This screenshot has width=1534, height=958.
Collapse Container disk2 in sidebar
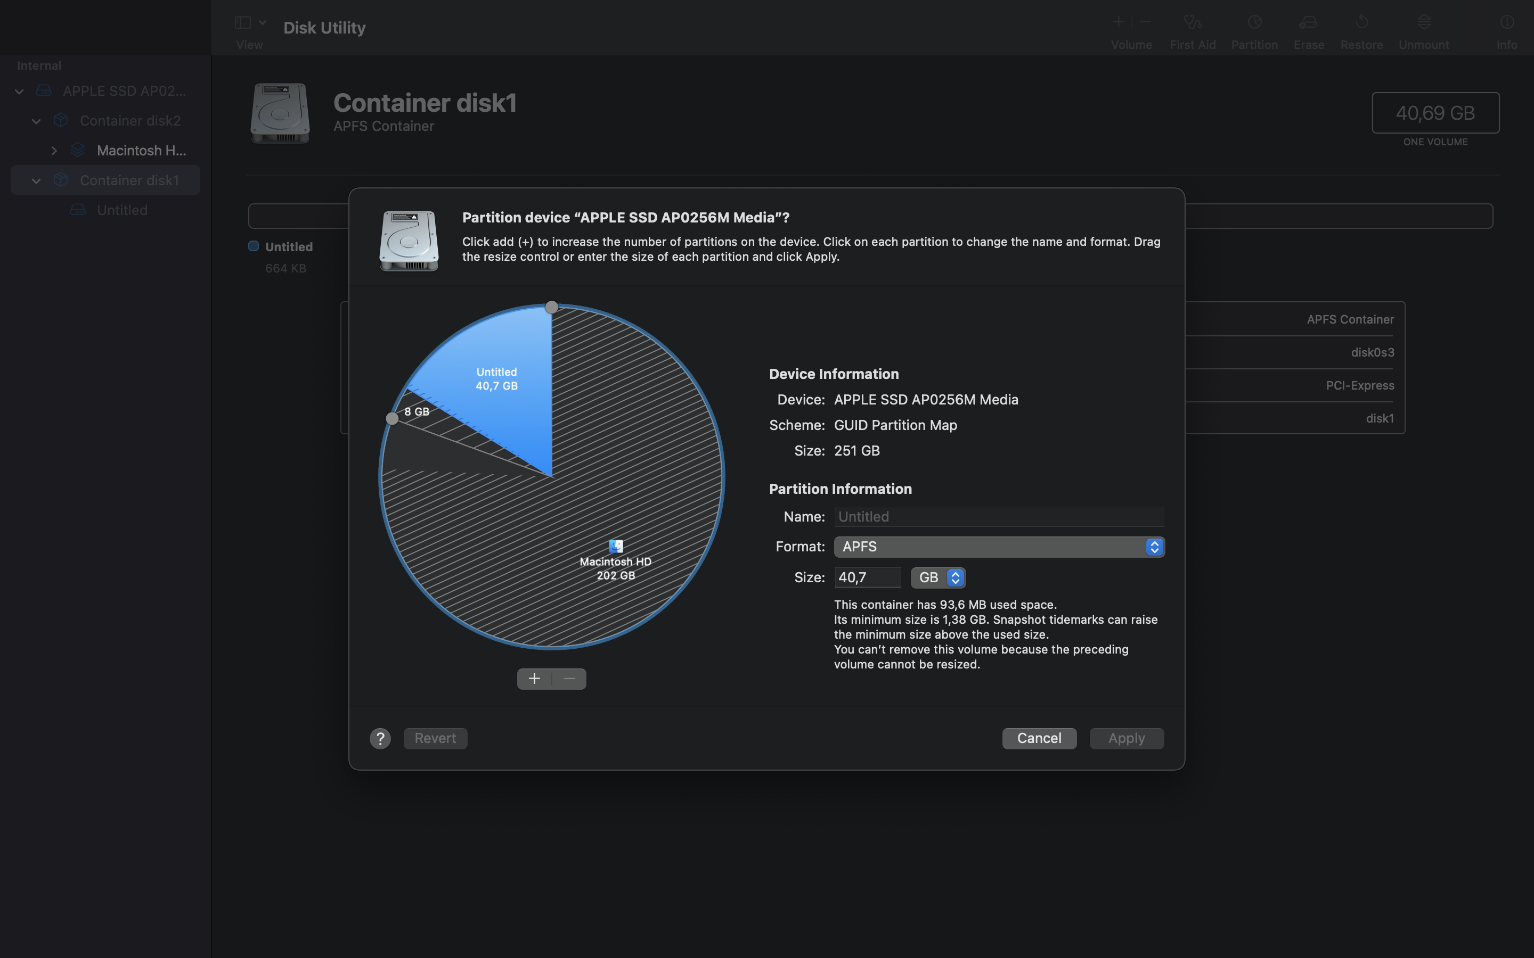coord(37,121)
